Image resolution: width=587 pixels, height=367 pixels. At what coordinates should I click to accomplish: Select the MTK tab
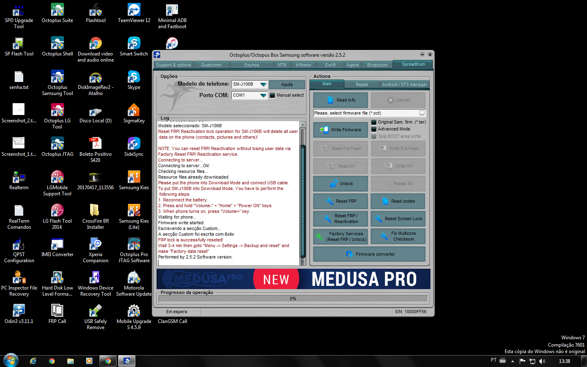282,65
